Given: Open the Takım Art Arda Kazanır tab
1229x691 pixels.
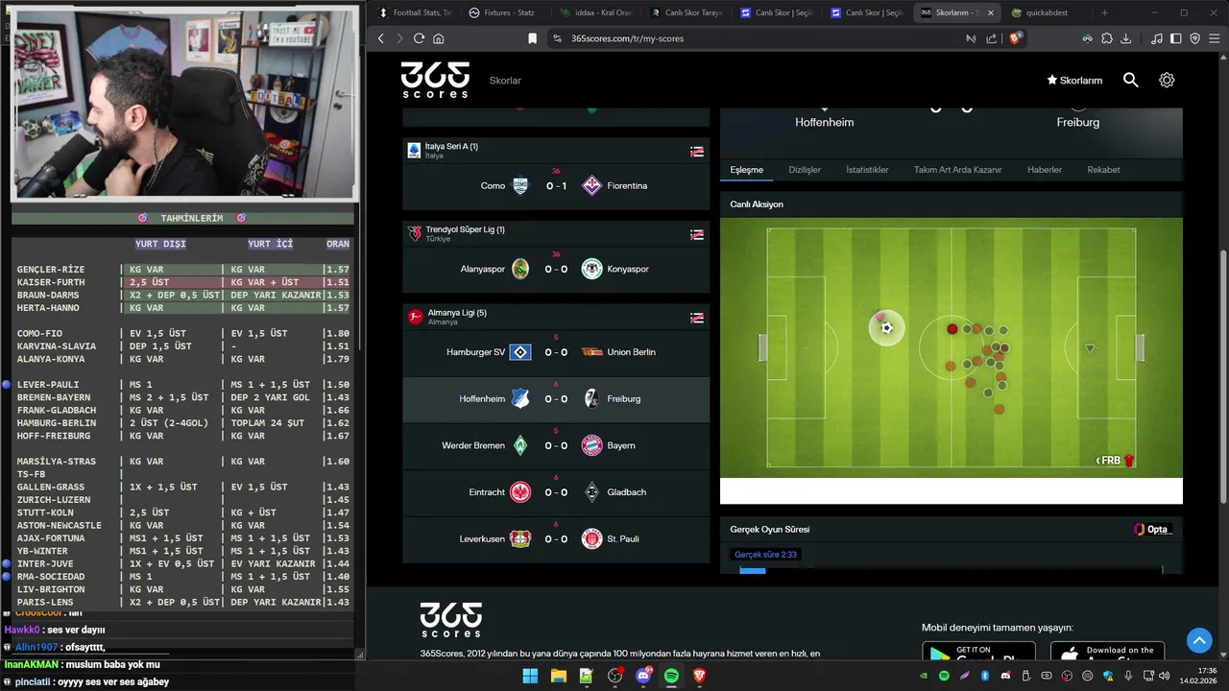Looking at the screenshot, I should [x=957, y=170].
